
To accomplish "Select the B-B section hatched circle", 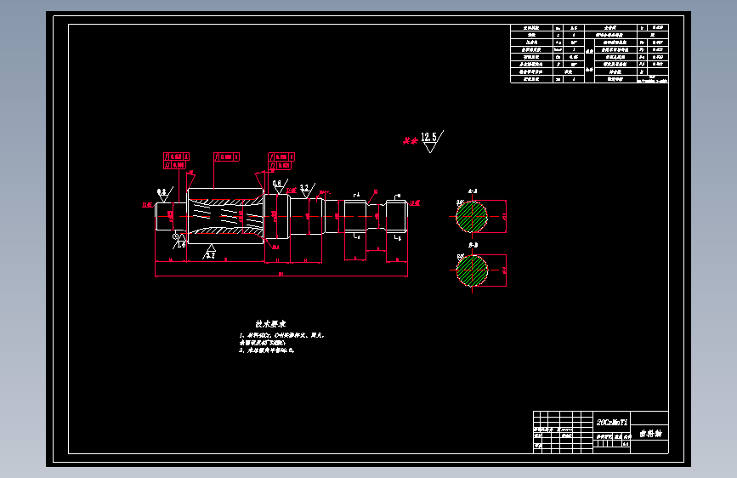I will point(472,270).
